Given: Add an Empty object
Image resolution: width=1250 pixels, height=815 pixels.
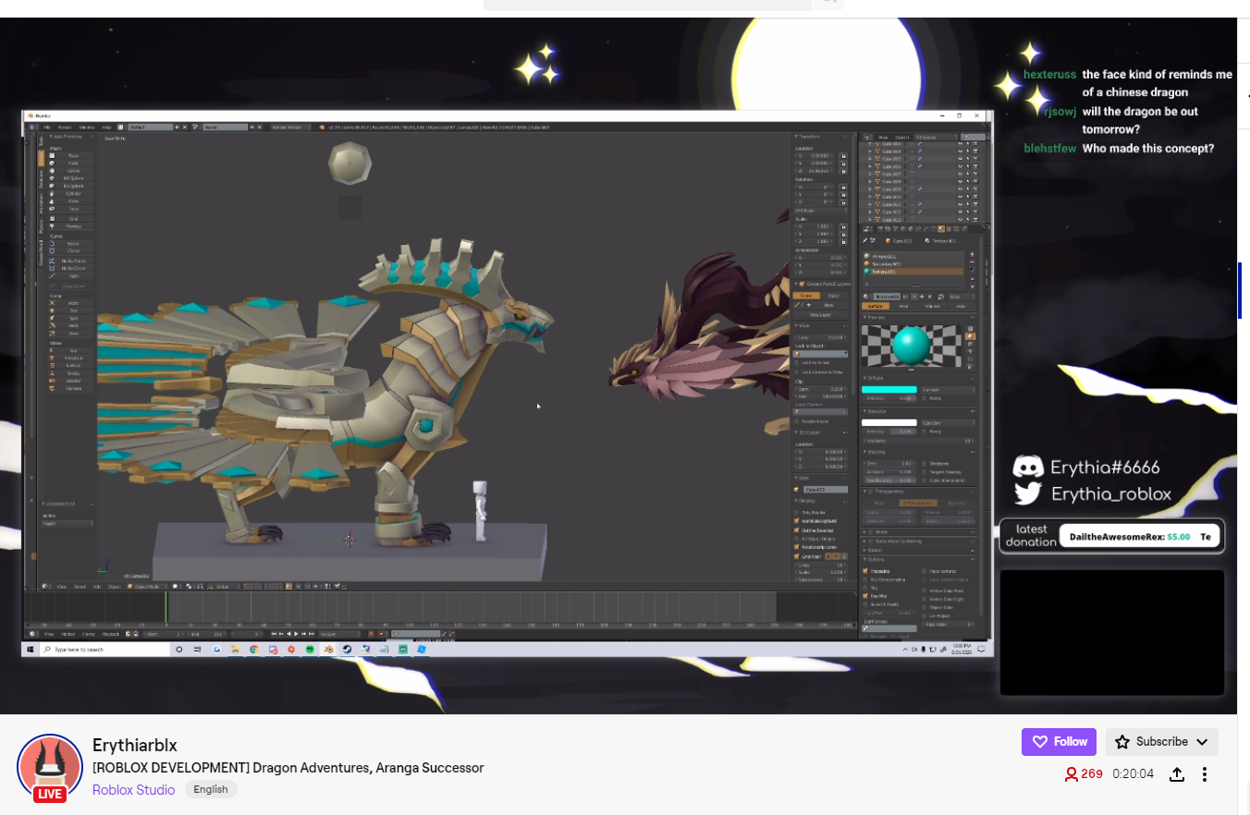Looking at the screenshot, I should 71,373.
